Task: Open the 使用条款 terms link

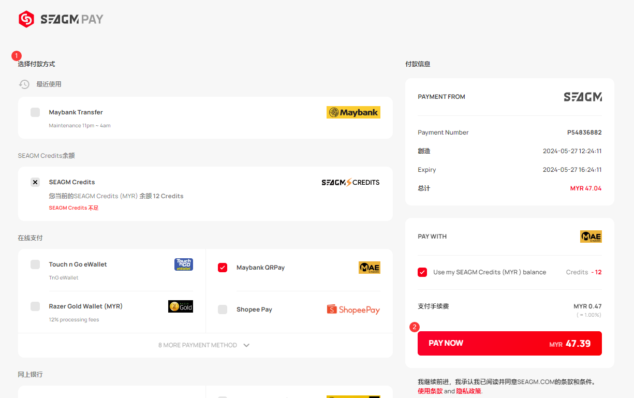Action: [x=430, y=391]
